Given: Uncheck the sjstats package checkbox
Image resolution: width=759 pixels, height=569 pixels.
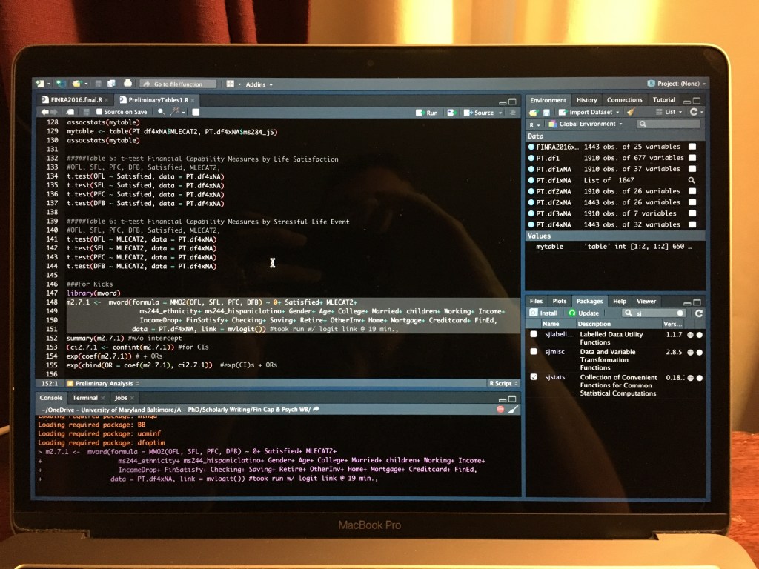Looking at the screenshot, I should tap(534, 378).
